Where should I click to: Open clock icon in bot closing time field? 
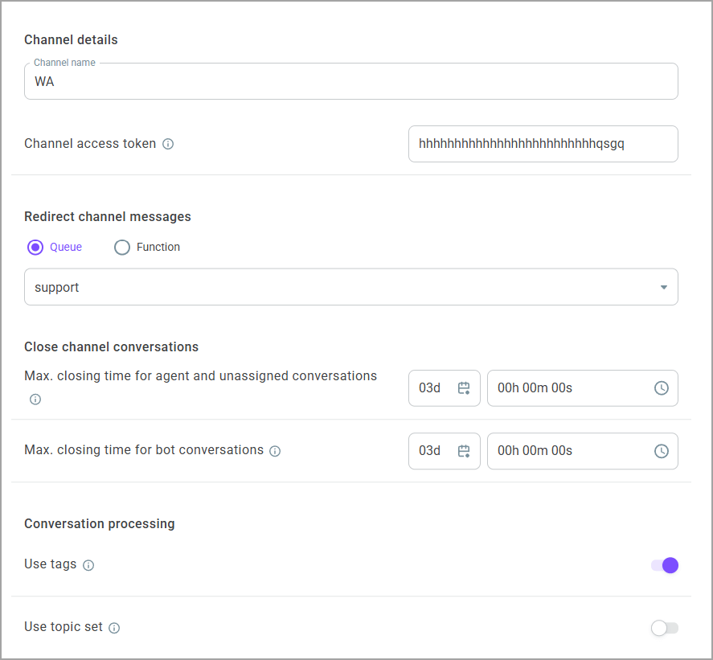click(661, 451)
